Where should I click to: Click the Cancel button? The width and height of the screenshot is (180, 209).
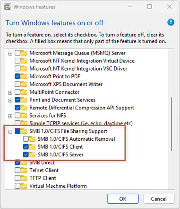pyautogui.click(x=159, y=199)
